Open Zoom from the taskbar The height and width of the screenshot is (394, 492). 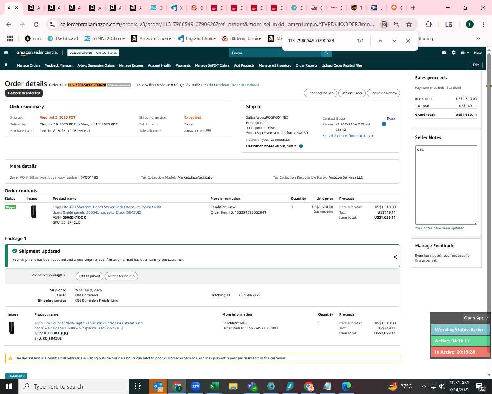tap(196, 386)
